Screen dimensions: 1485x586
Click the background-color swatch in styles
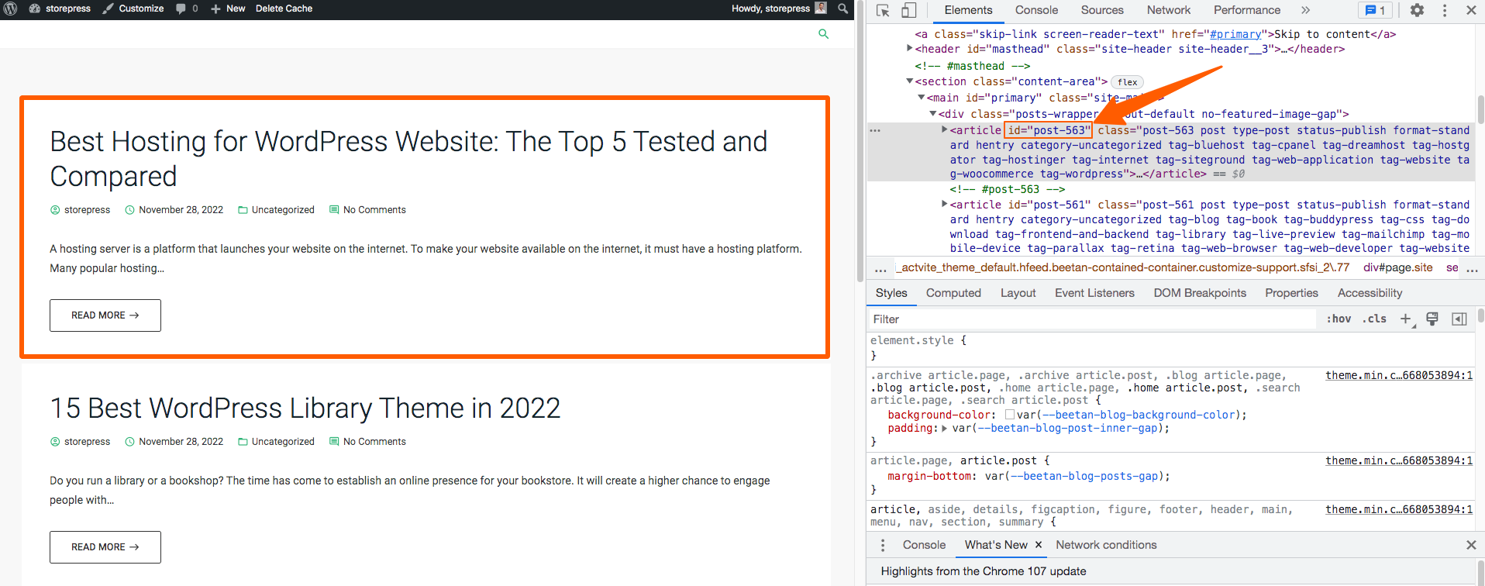(x=1009, y=415)
